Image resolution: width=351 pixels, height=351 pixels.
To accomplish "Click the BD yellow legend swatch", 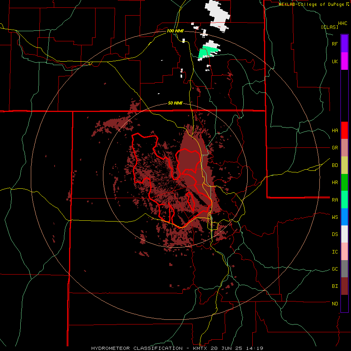I will [x=344, y=165].
